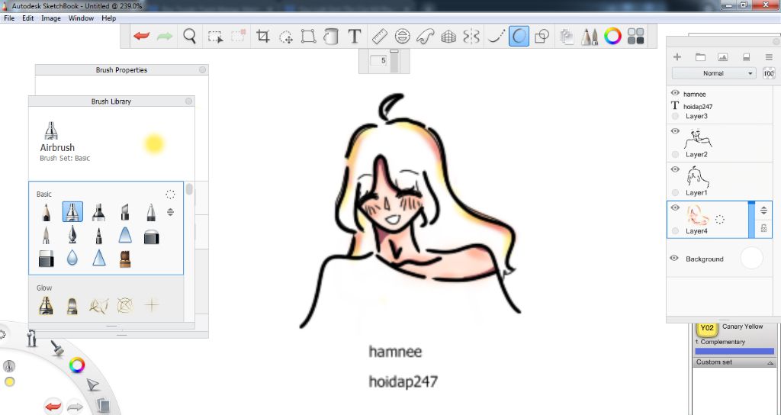Toggle the Symmetry tool
The width and height of the screenshot is (781, 415).
pos(471,37)
